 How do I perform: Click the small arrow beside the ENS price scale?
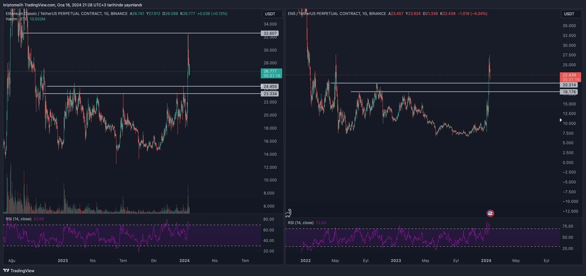tap(561, 120)
